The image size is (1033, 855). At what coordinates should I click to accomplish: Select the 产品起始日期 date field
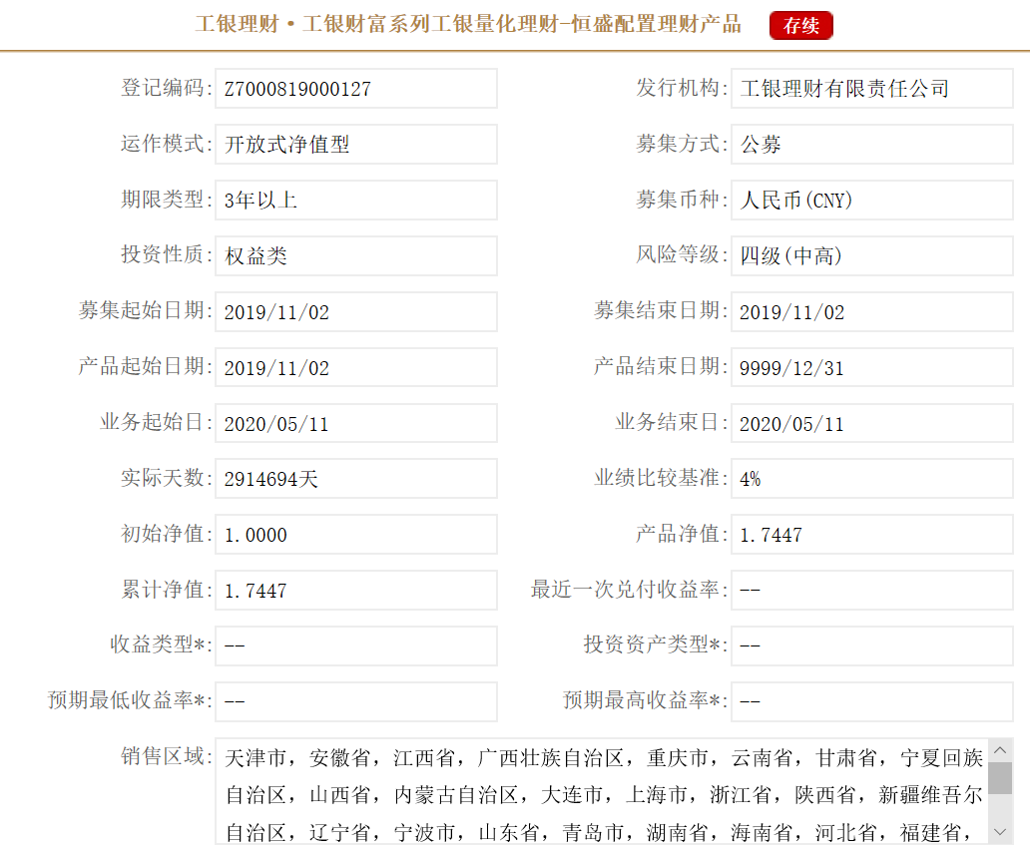(x=355, y=367)
